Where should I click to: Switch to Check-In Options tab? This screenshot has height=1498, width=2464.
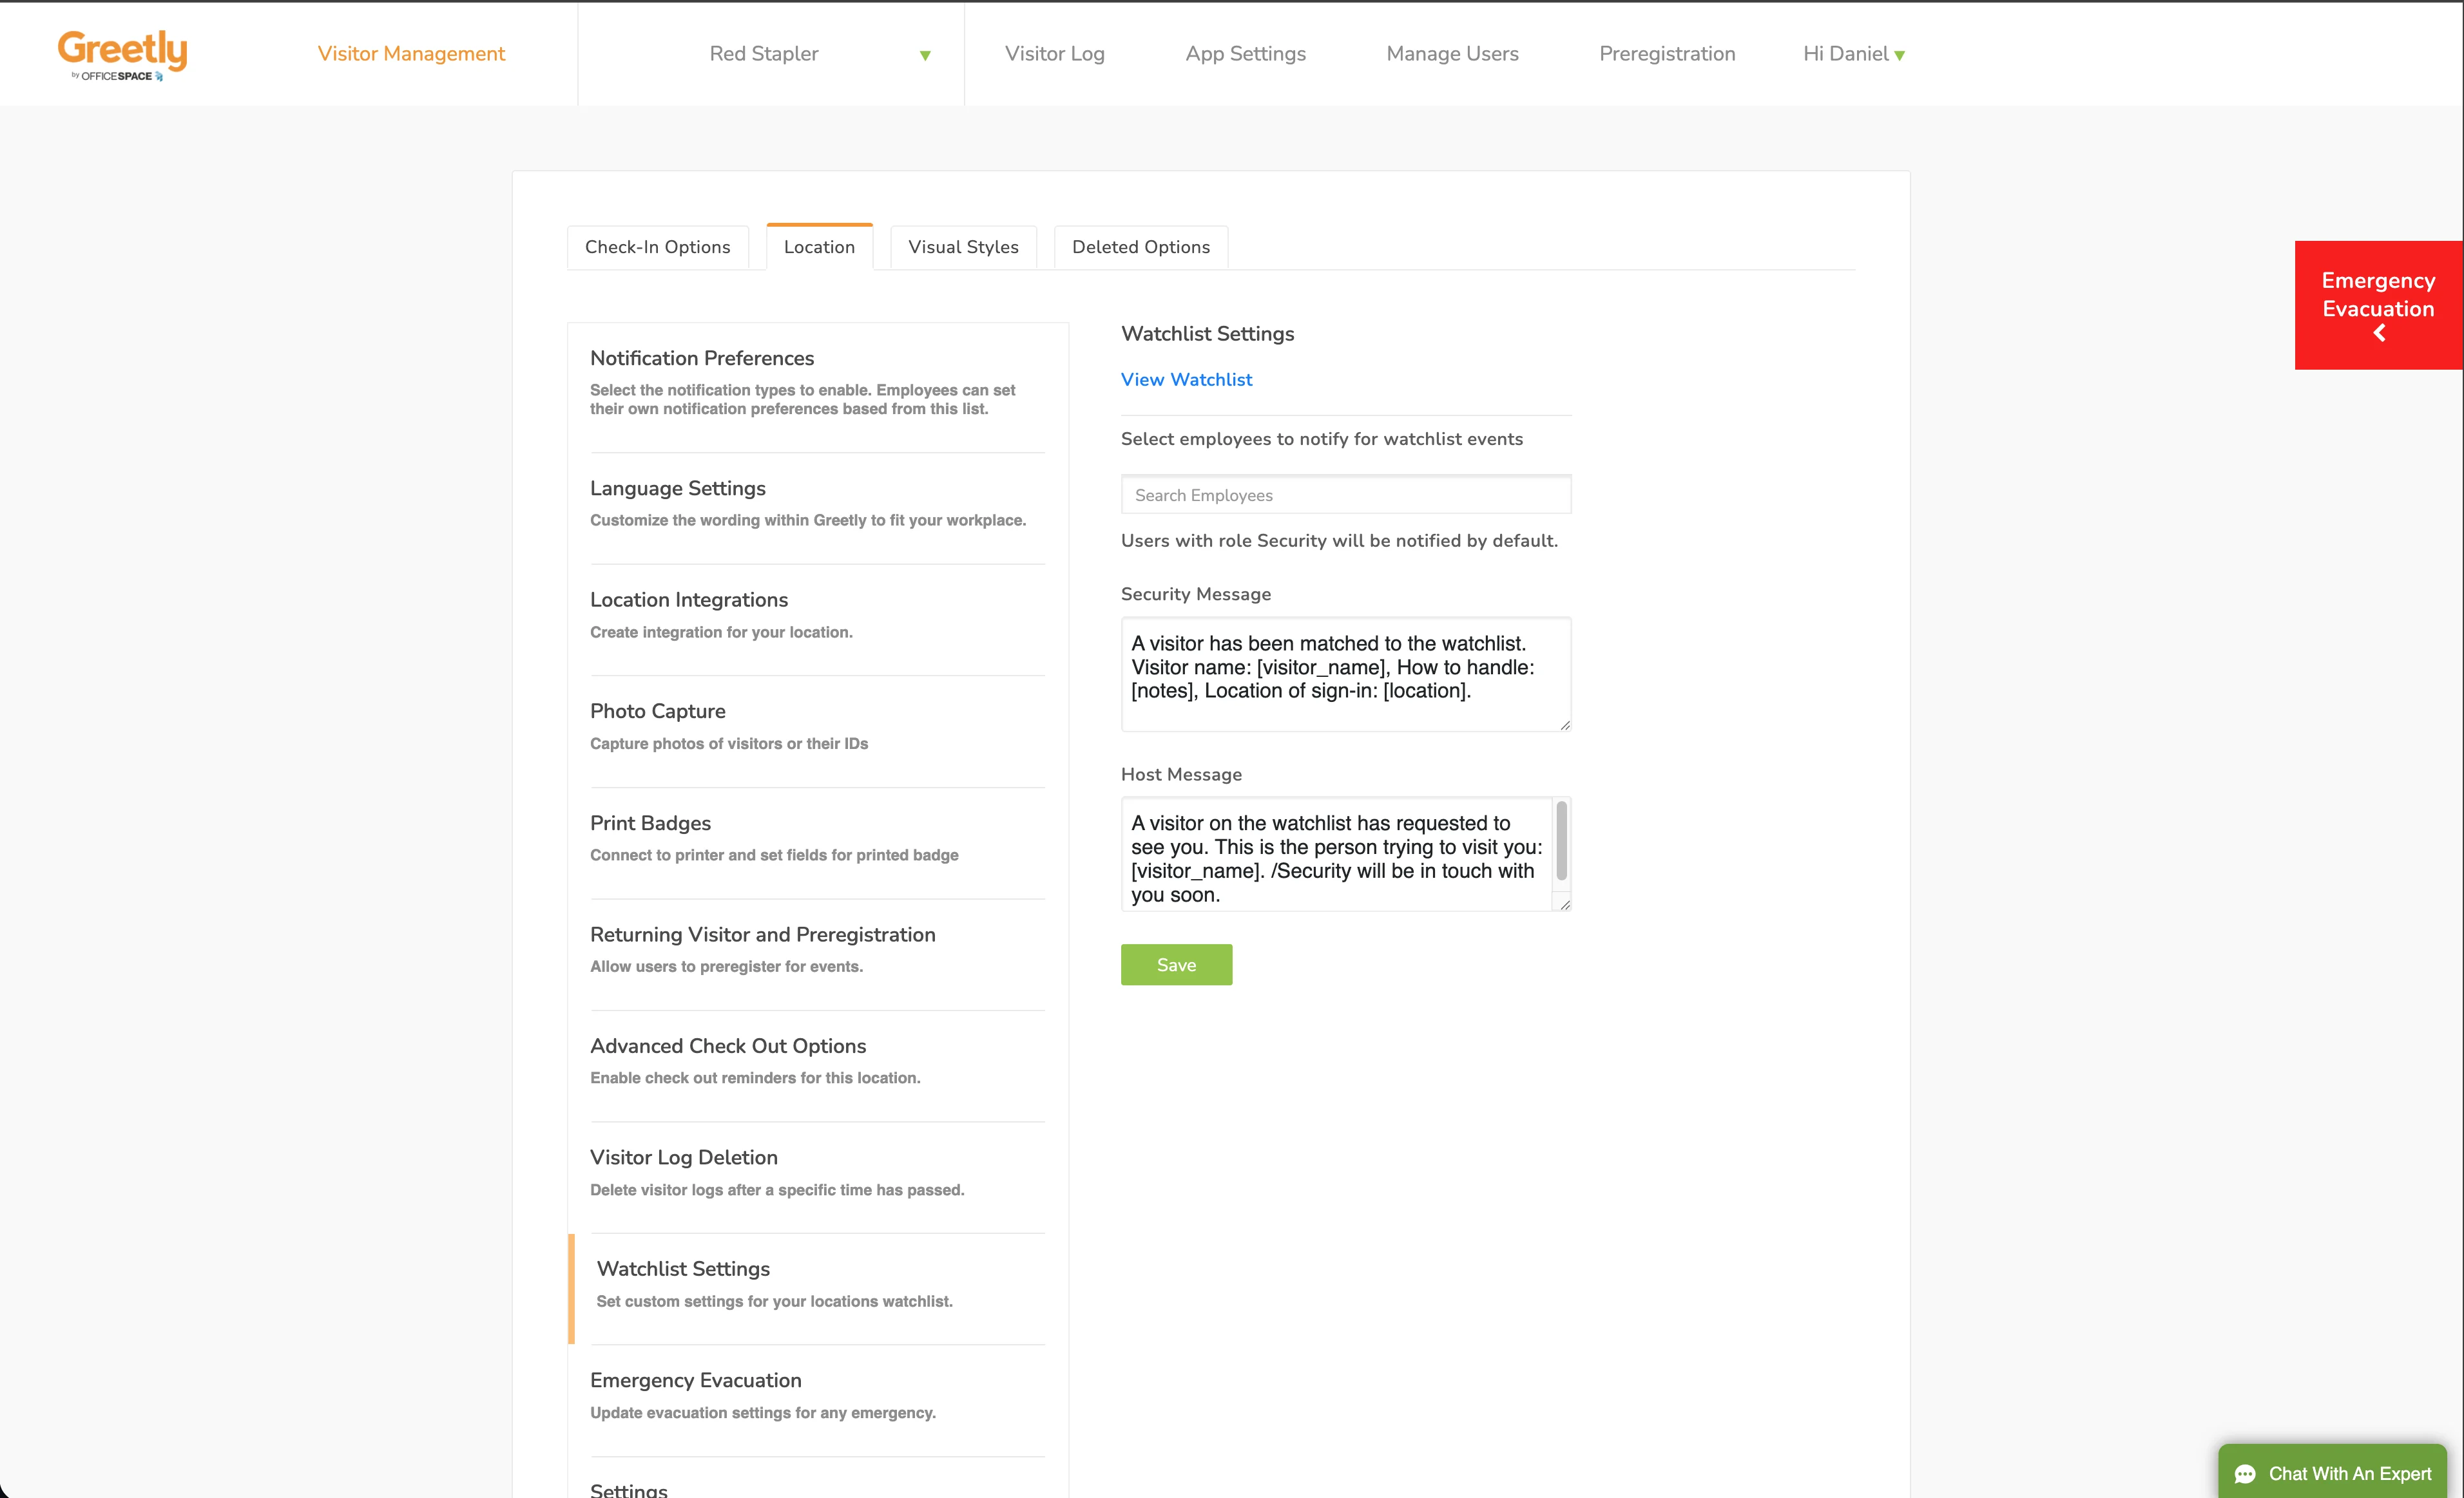click(657, 247)
